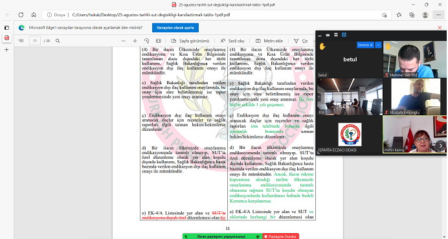Screen dimensions: 448x239
Task: Select the betul participant tile
Action: (350, 59)
